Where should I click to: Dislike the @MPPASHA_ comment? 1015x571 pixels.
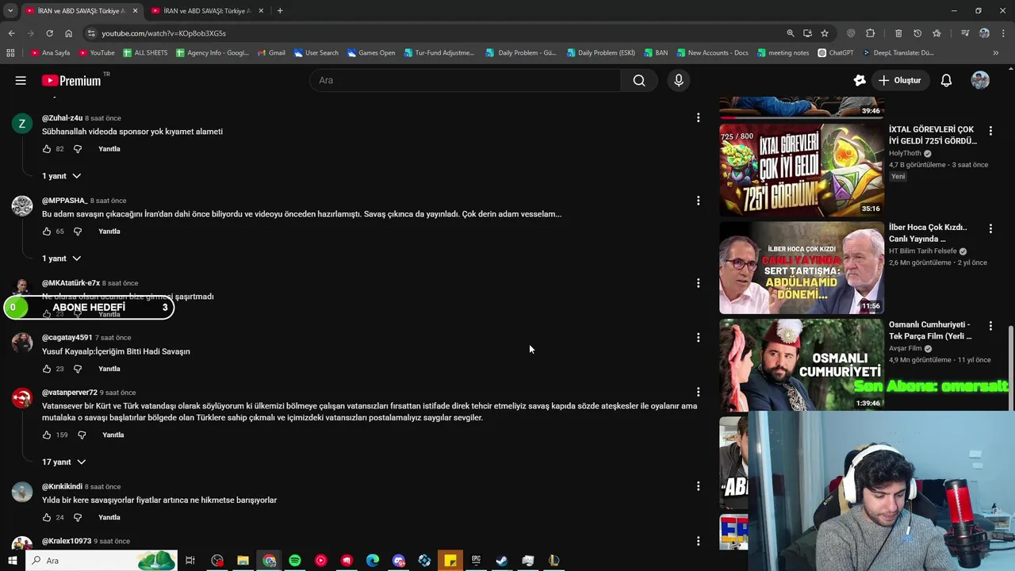coord(78,232)
